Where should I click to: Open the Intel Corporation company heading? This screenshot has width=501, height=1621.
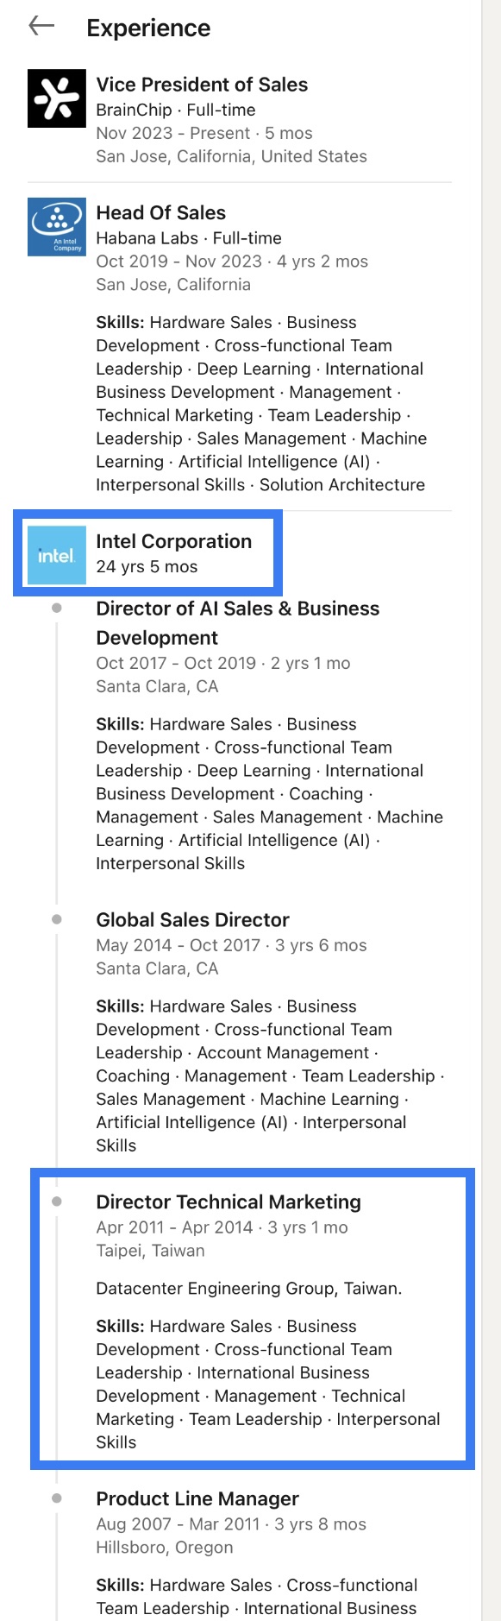coord(174,541)
